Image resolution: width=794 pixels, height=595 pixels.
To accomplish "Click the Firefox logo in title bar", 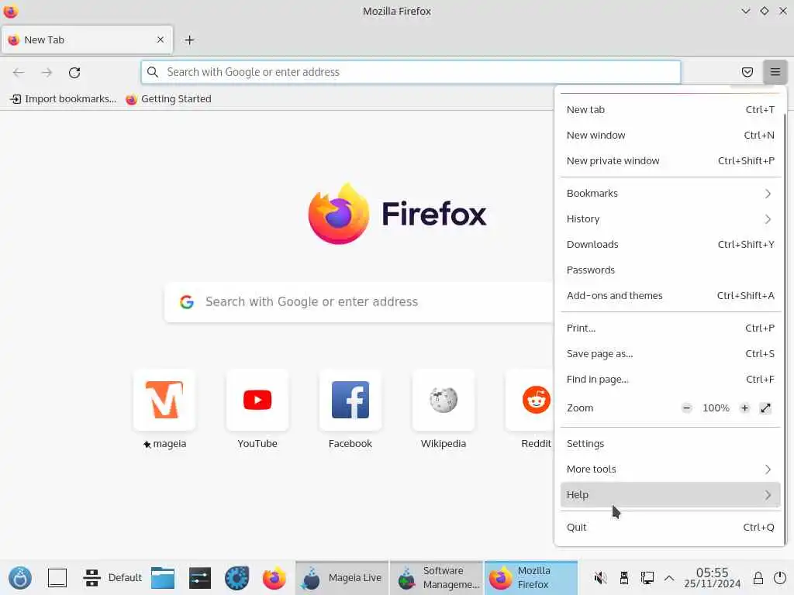I will pos(11,11).
